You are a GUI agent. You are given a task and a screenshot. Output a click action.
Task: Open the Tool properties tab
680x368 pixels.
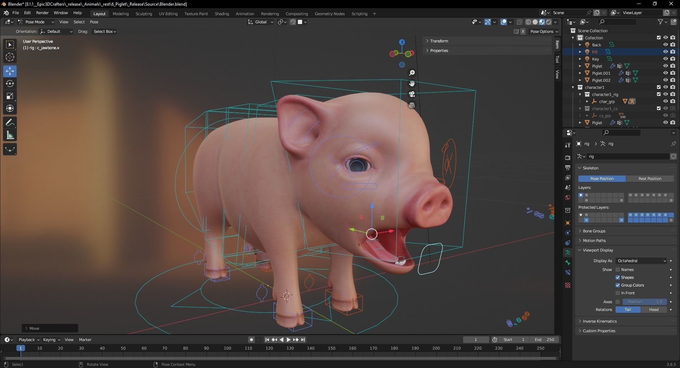click(x=568, y=145)
